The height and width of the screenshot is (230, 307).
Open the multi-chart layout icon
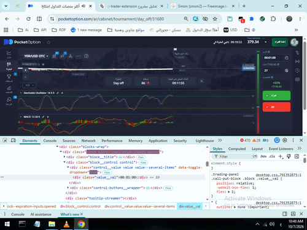coord(87,56)
